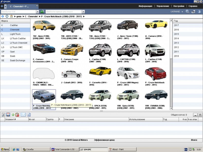Click the parts list notes icon
The height and width of the screenshot is (152, 203).
[3, 115]
